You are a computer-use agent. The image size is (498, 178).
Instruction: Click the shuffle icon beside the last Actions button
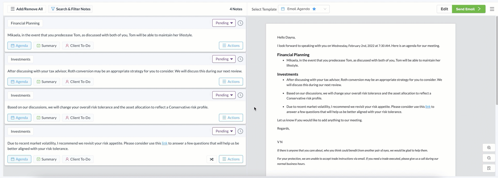(212, 159)
